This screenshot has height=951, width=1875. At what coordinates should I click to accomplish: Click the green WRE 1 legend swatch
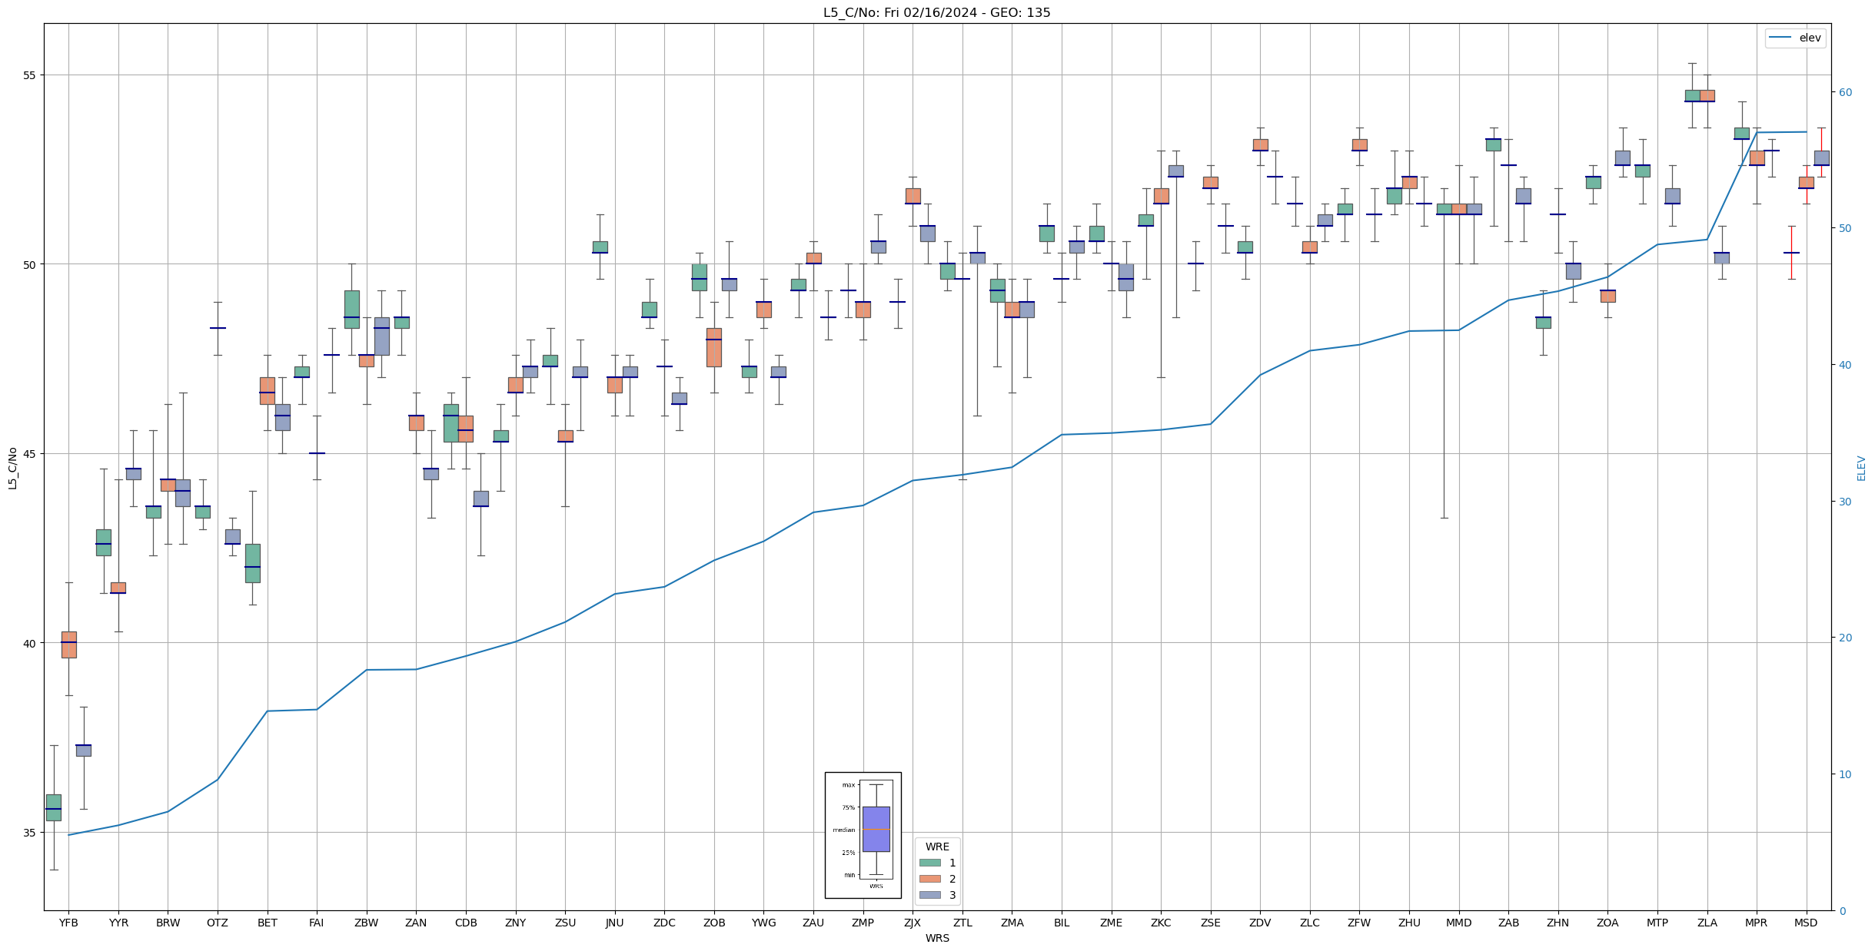click(x=929, y=863)
